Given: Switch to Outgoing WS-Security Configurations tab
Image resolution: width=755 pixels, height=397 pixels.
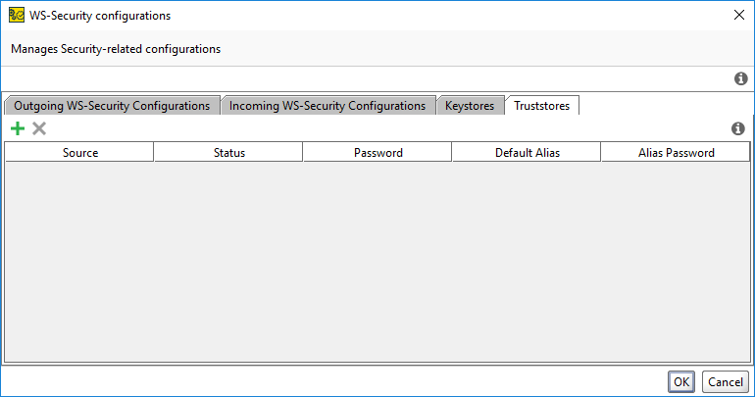Looking at the screenshot, I should [112, 105].
